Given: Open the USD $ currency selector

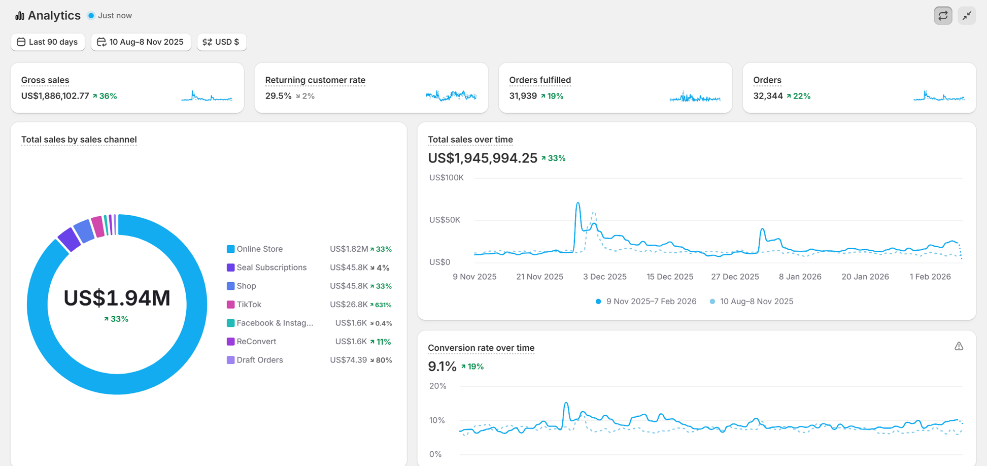Looking at the screenshot, I should [221, 42].
